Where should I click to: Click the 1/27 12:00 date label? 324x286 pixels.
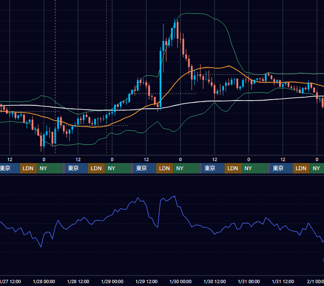pyautogui.click(x=10, y=281)
